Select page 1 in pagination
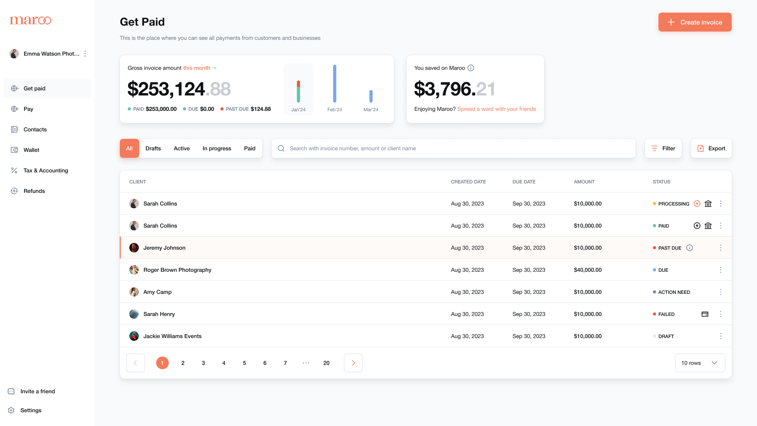Image resolution: width=757 pixels, height=426 pixels. 162,363
